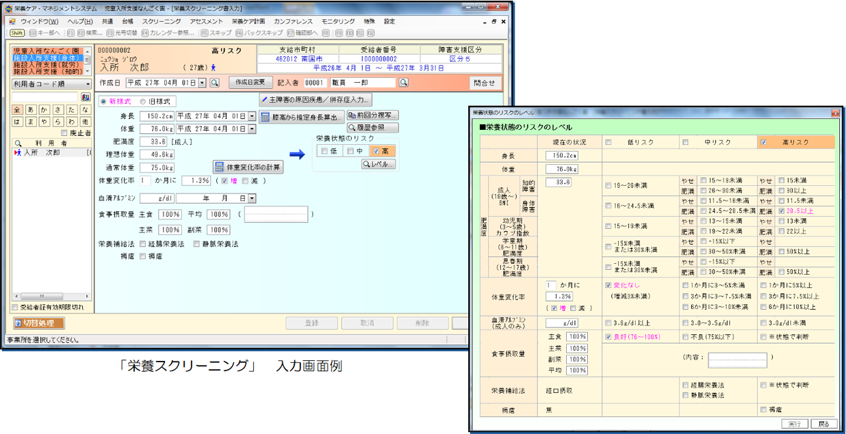Check the 経腸栄養法 checkbox in main form
The width and height of the screenshot is (846, 434).
(142, 243)
